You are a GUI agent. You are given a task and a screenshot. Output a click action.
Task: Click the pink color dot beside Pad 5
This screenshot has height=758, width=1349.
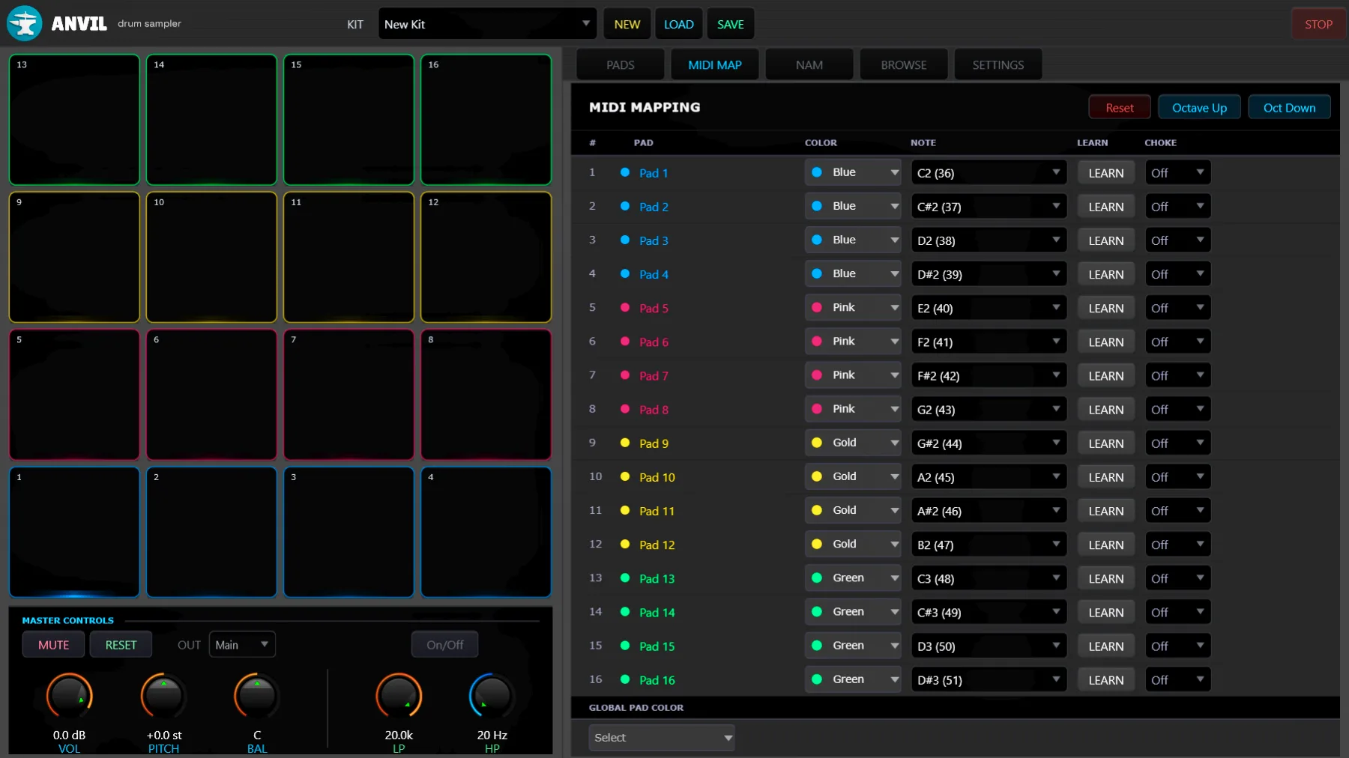(x=625, y=308)
